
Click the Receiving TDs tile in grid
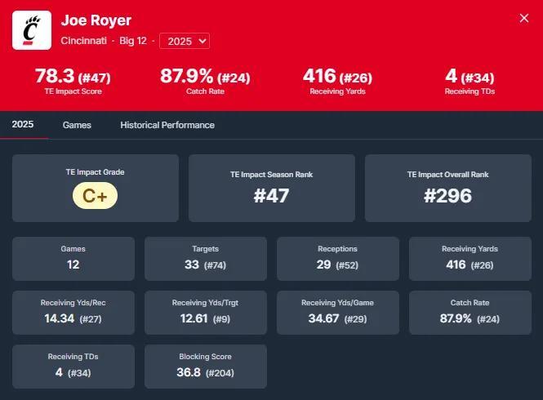pyautogui.click(x=73, y=366)
